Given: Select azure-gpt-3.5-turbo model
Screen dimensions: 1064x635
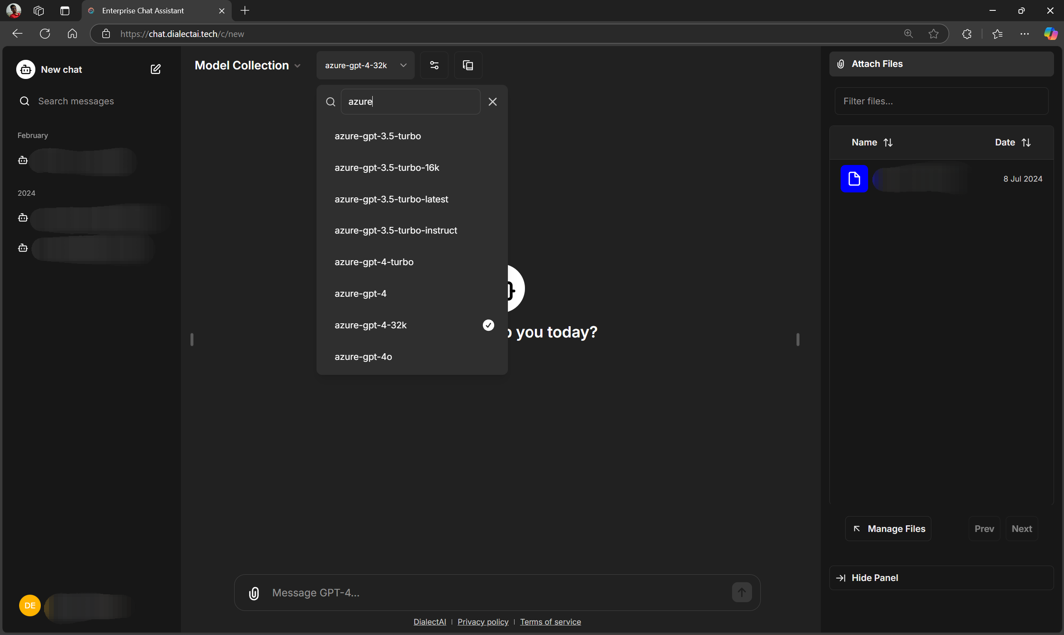Looking at the screenshot, I should point(412,136).
